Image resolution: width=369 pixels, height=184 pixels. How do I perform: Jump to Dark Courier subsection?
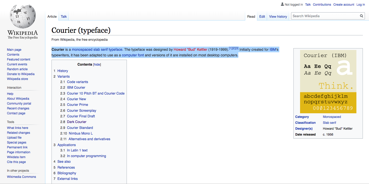[77, 122]
